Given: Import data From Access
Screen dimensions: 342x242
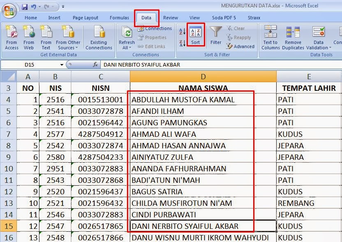Looking at the screenshot, I should (x=12, y=37).
